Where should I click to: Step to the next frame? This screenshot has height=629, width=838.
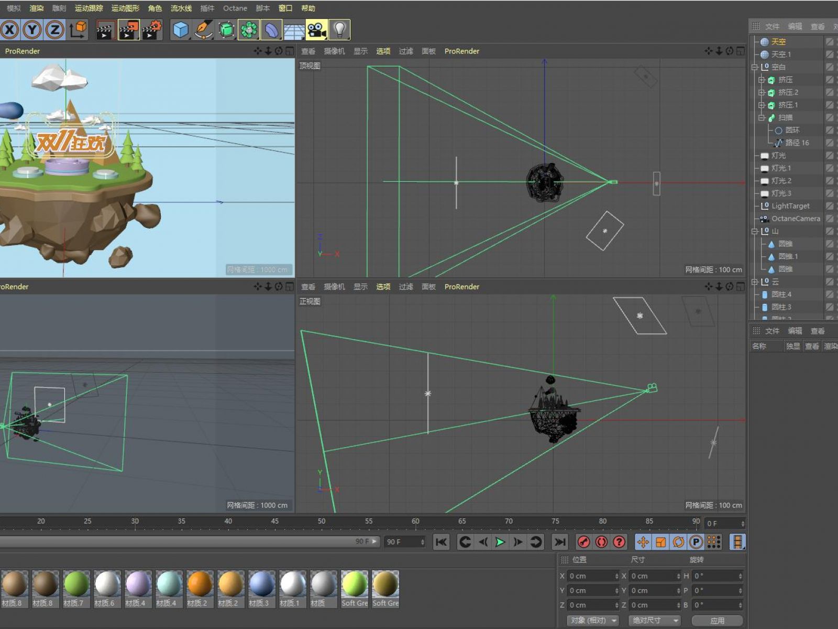click(x=517, y=542)
